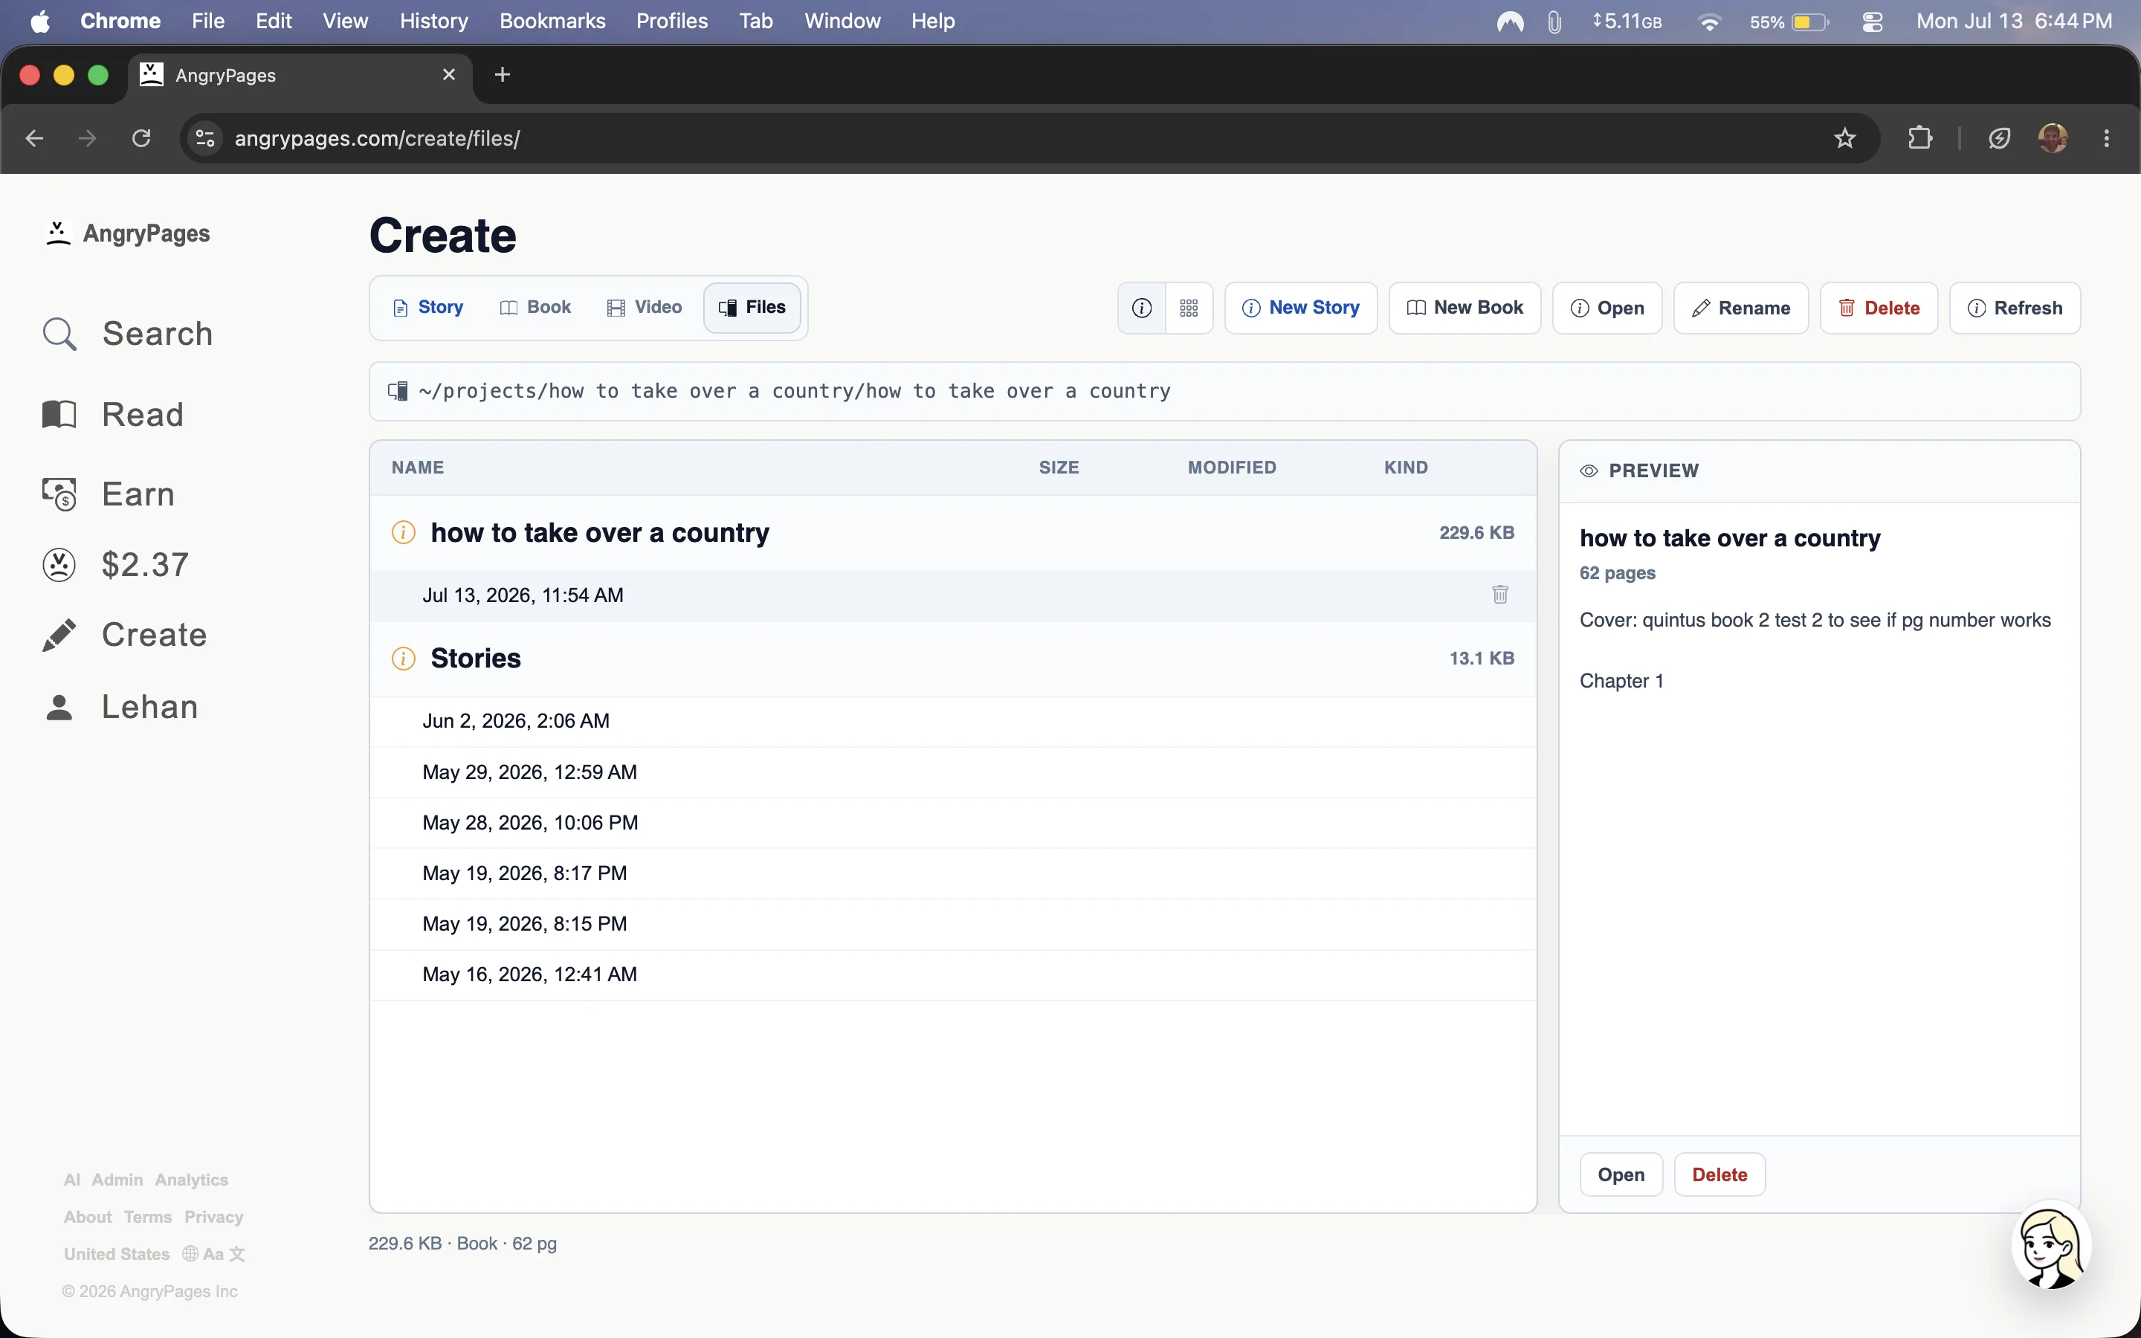This screenshot has height=1338, width=2141.
Task: Open the Bookmarks menu in menu bar
Action: [552, 22]
